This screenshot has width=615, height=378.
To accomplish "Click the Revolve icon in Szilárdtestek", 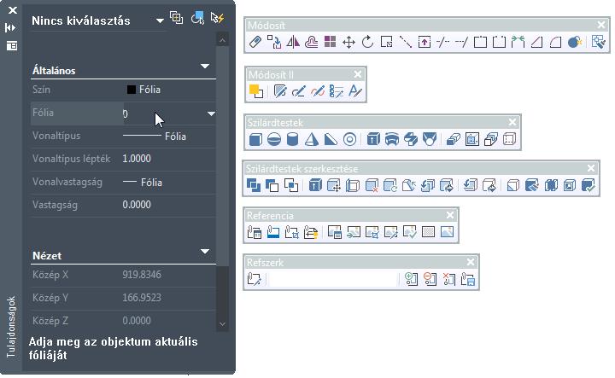I will click(x=392, y=139).
